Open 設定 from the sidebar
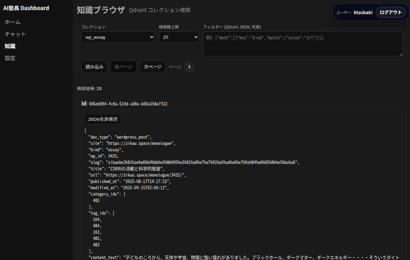 pyautogui.click(x=10, y=58)
